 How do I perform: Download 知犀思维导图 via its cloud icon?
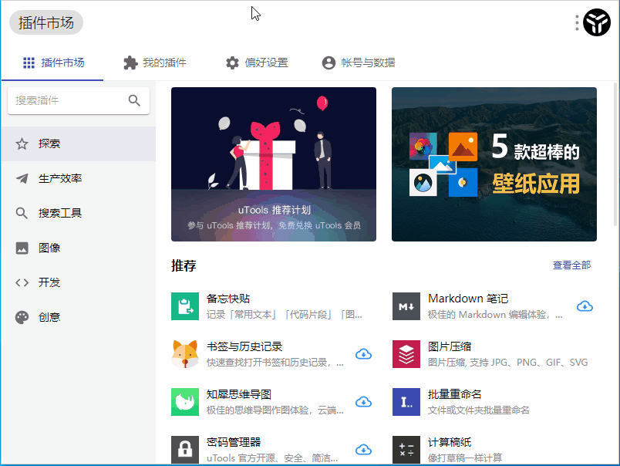coord(363,402)
